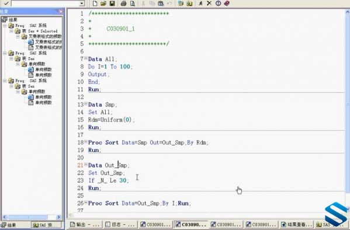The height and width of the screenshot is (230, 350).
Task: Submit the code with the running-man icon
Action: (200, 4)
